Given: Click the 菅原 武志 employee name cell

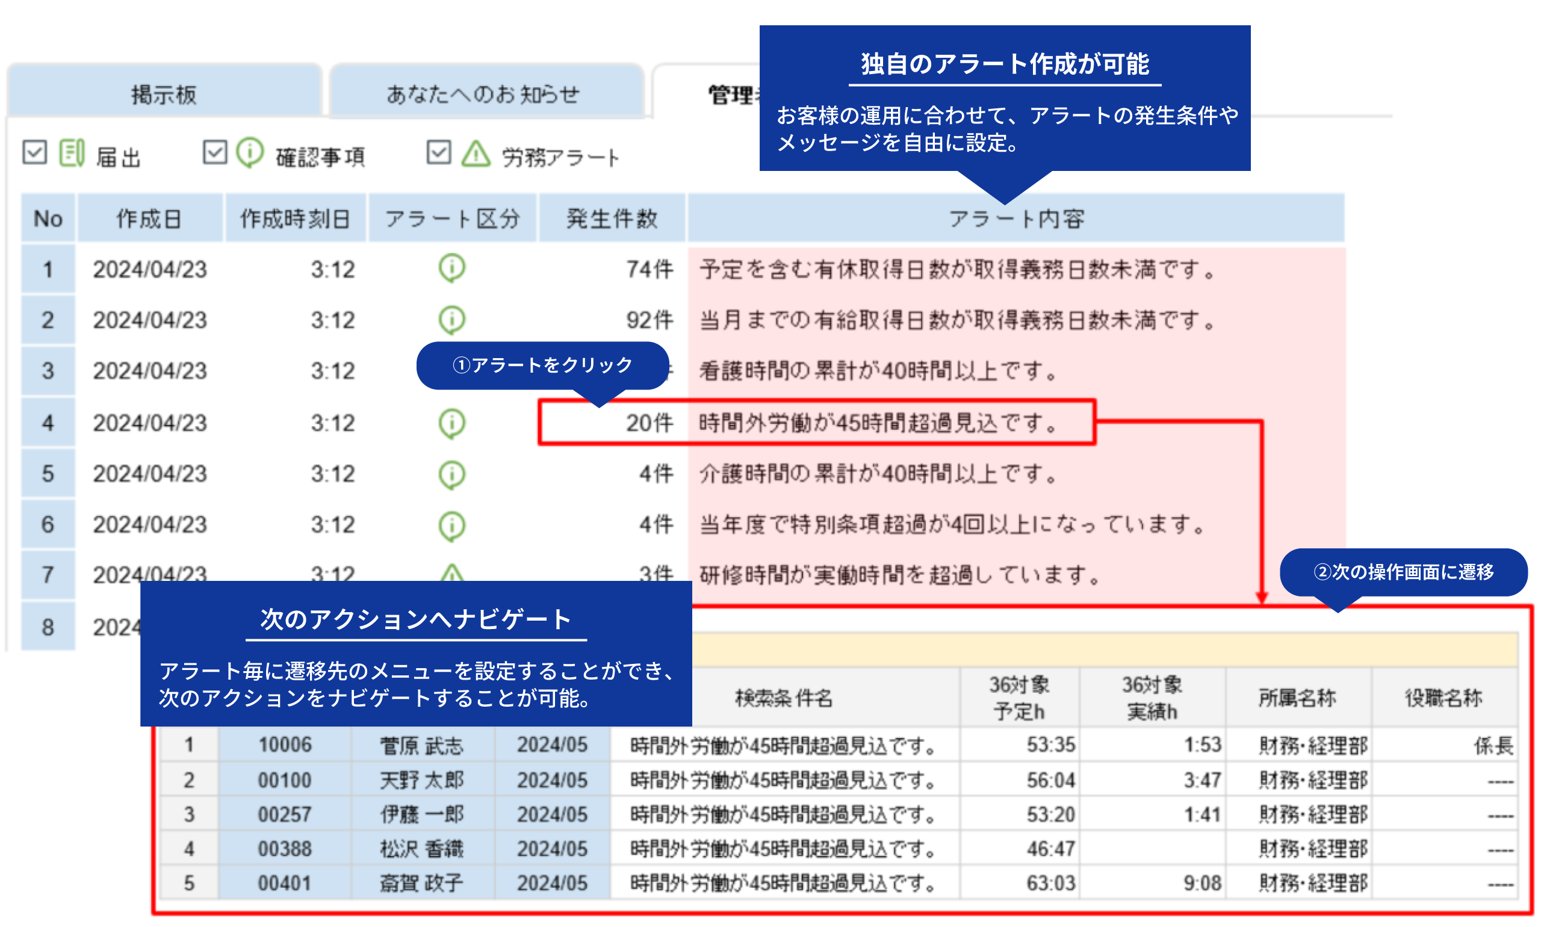Looking at the screenshot, I should click(421, 745).
